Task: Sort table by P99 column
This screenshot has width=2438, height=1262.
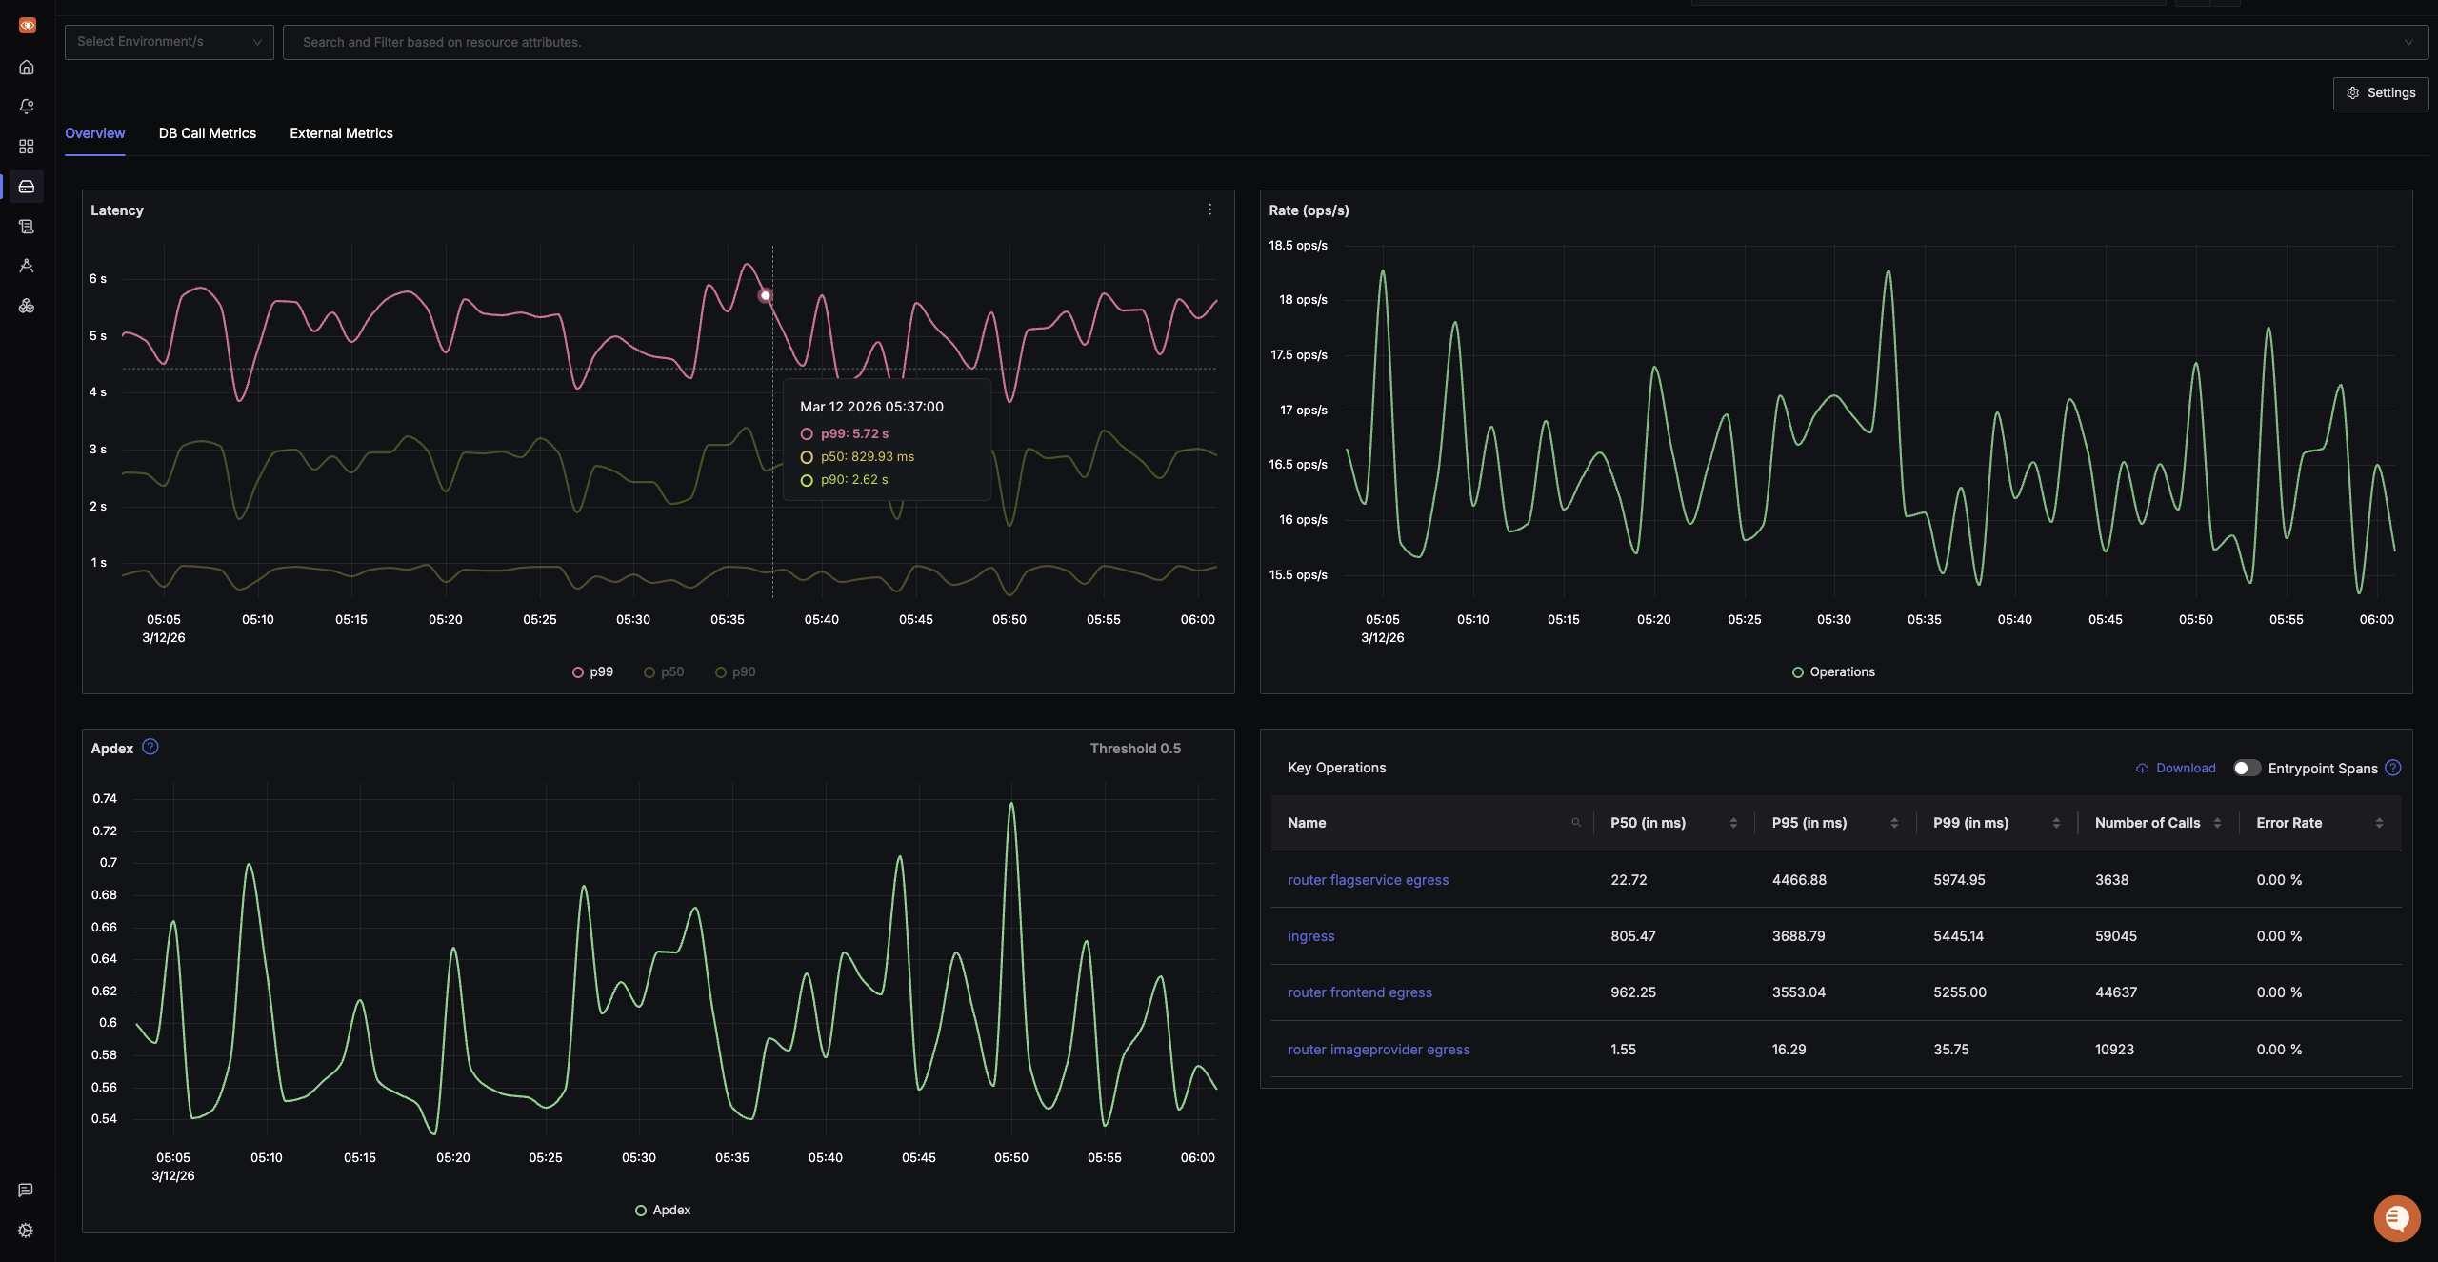Action: [2056, 823]
